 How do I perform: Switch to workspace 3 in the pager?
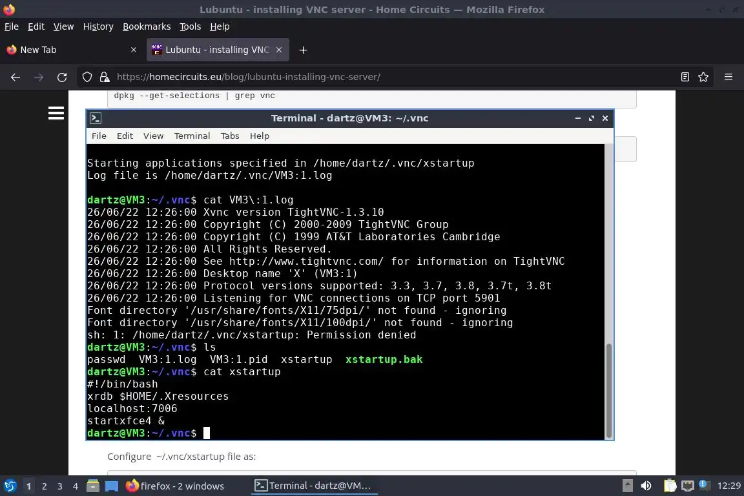tap(60, 486)
